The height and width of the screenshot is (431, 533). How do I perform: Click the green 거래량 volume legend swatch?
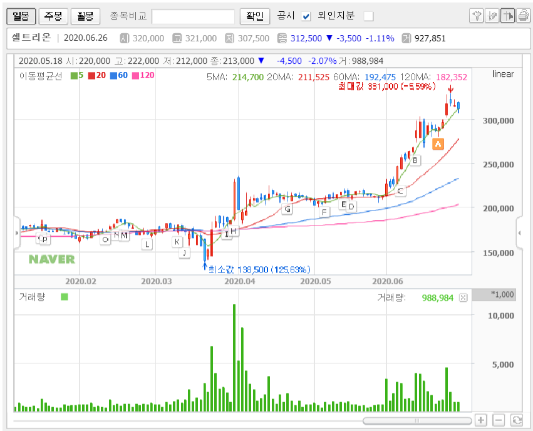[x=65, y=297]
